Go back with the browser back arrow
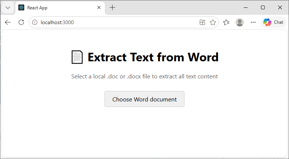 point(8,22)
